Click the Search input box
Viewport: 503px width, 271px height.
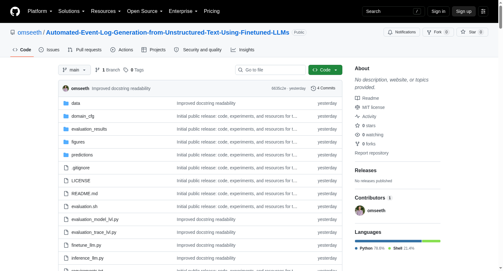394,11
